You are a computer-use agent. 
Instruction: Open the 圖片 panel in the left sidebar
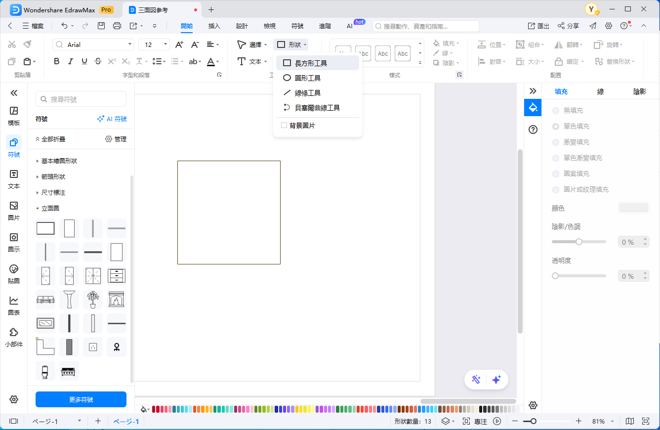point(14,211)
